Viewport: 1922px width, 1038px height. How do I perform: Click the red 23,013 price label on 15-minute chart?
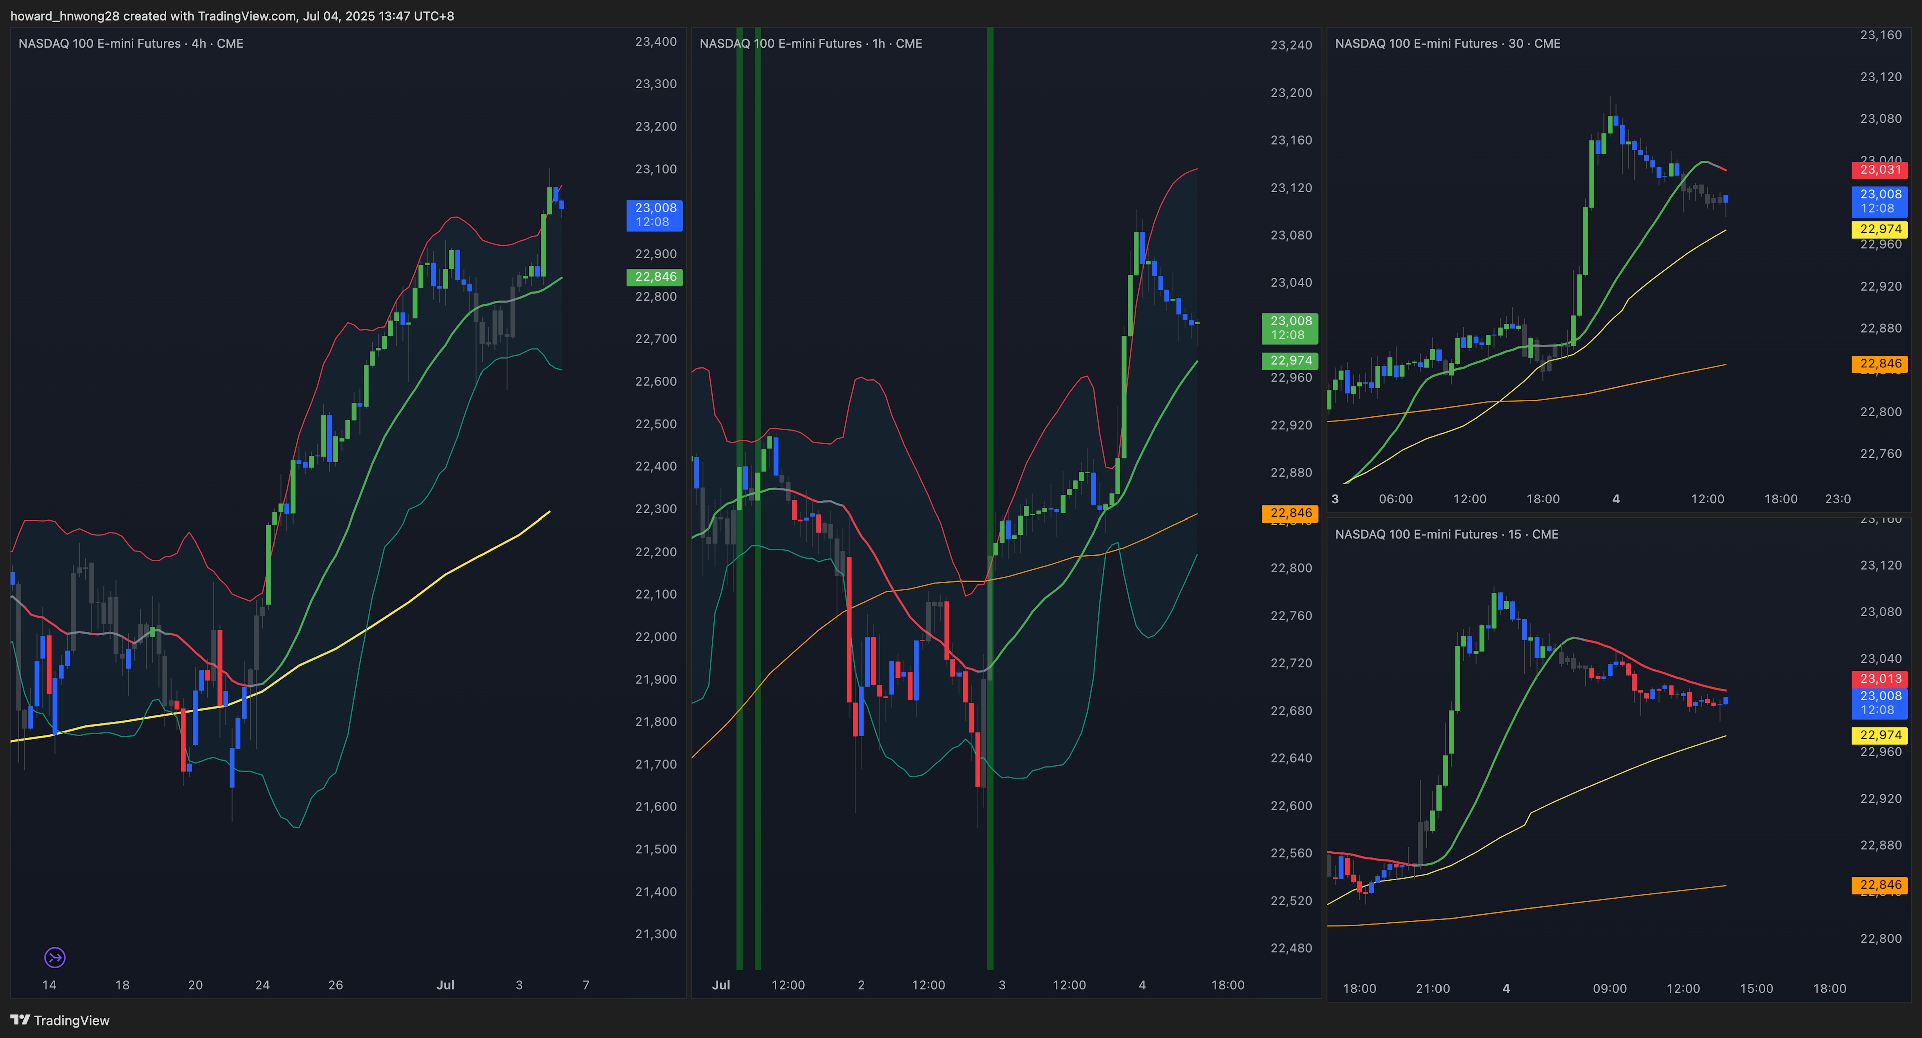pos(1880,678)
